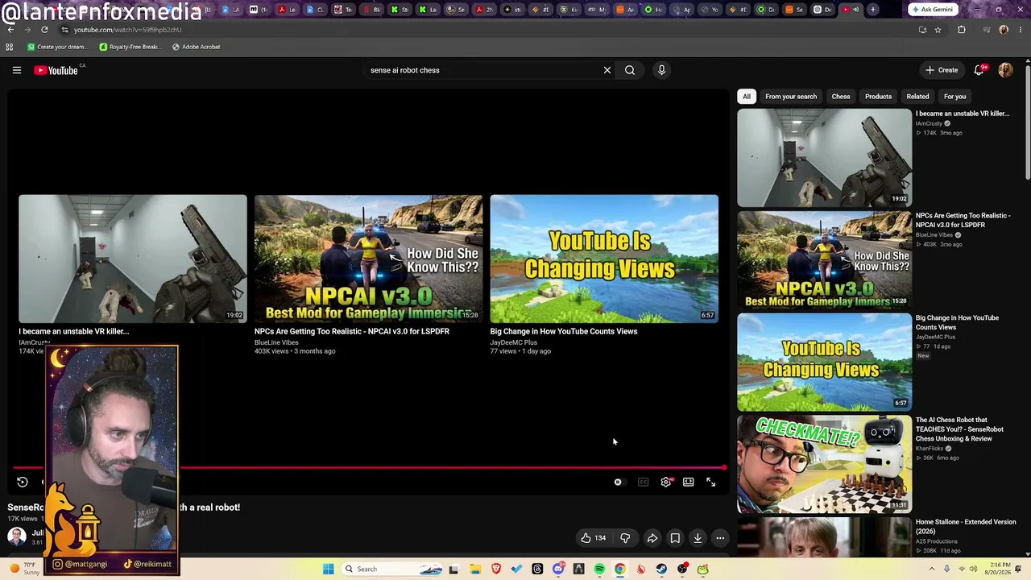Show hidden system tray icons
The height and width of the screenshot is (580, 1031).
(x=934, y=569)
